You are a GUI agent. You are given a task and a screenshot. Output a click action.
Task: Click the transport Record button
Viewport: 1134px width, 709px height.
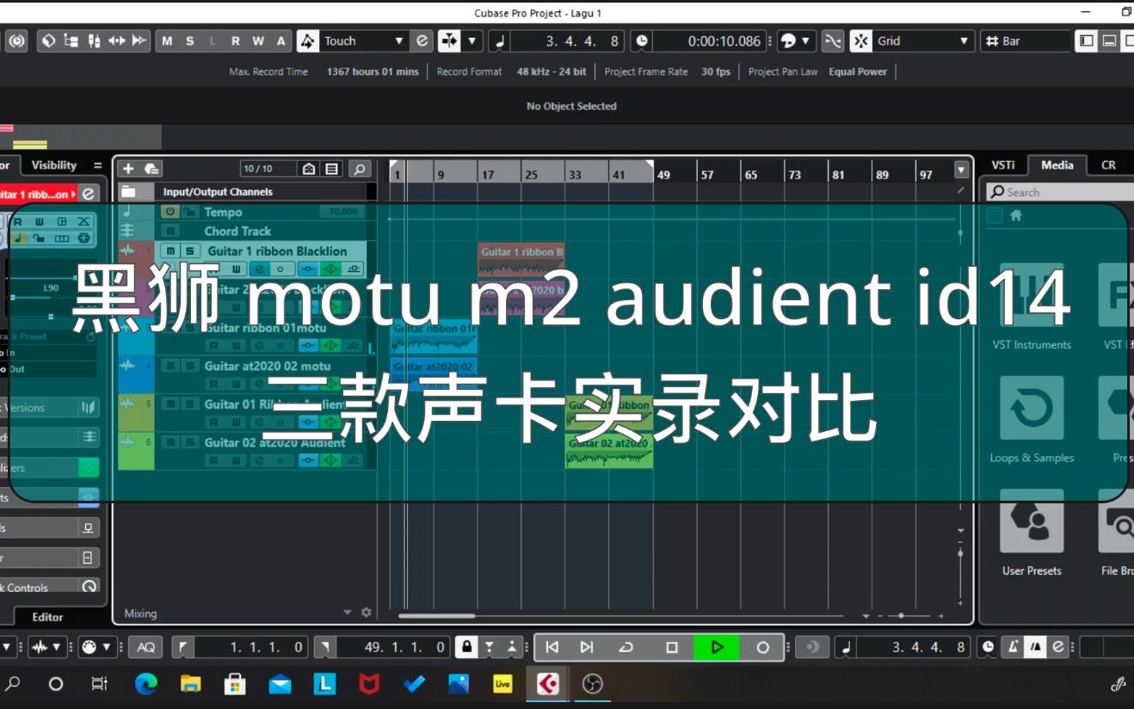coord(762,647)
